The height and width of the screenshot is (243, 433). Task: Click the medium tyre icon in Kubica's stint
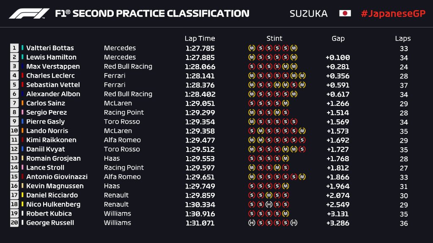pos(285,214)
